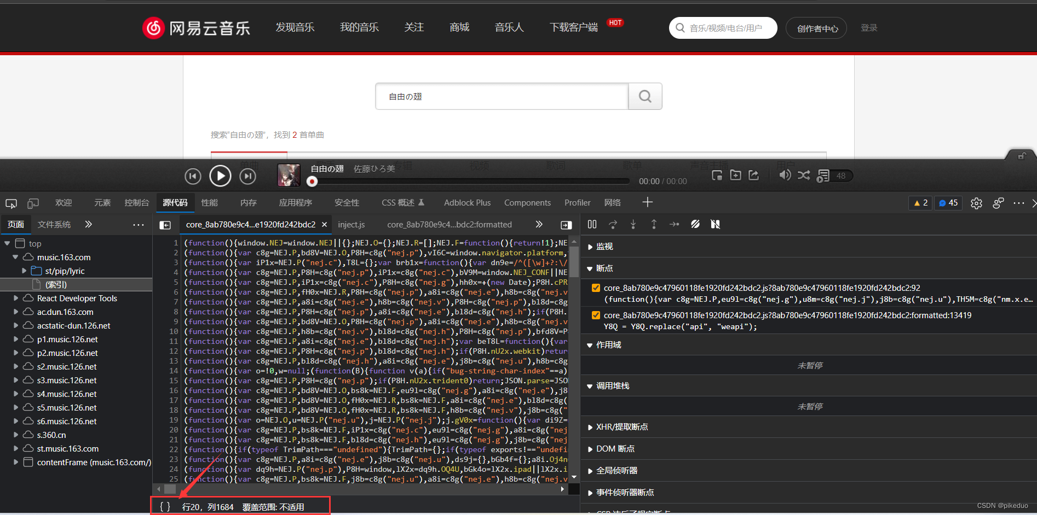This screenshot has width=1037, height=515.
Task: Open DevTools settings gear
Action: [976, 203]
